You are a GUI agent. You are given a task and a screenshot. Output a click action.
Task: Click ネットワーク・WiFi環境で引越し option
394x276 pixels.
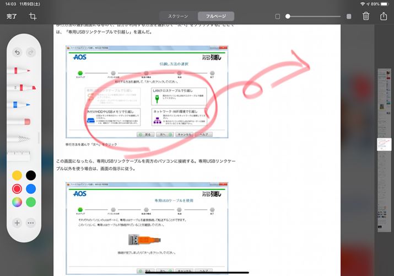tap(179, 117)
